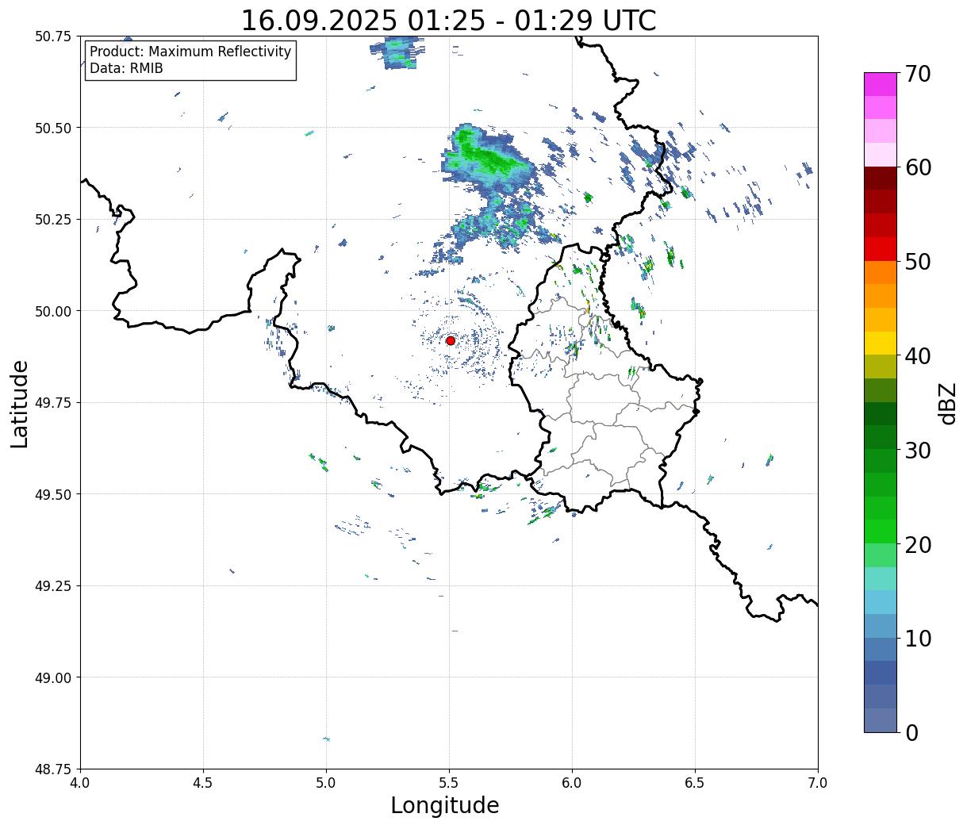Click the x-axis tick label 4.5
967x825 pixels.
coord(203,782)
